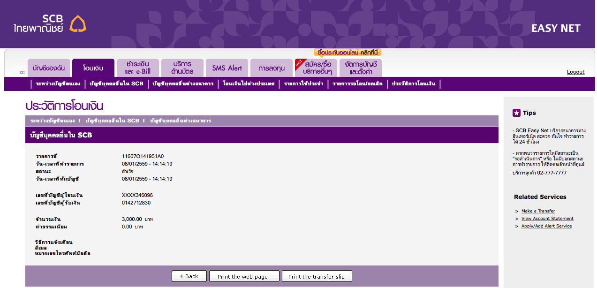Viewport: 597px width, 288px height.
Task: Open the View Account Statement link
Action: pos(547,219)
